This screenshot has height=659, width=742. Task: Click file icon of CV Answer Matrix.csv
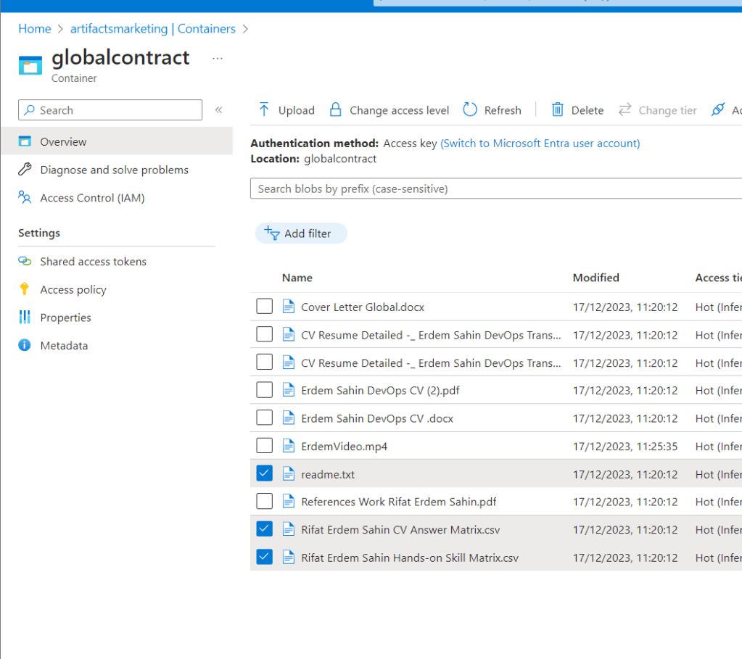[289, 529]
